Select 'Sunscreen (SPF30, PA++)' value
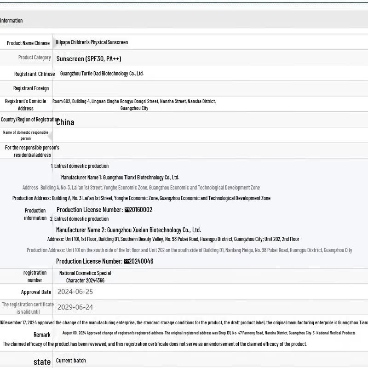The image size is (368, 368). coord(89,59)
